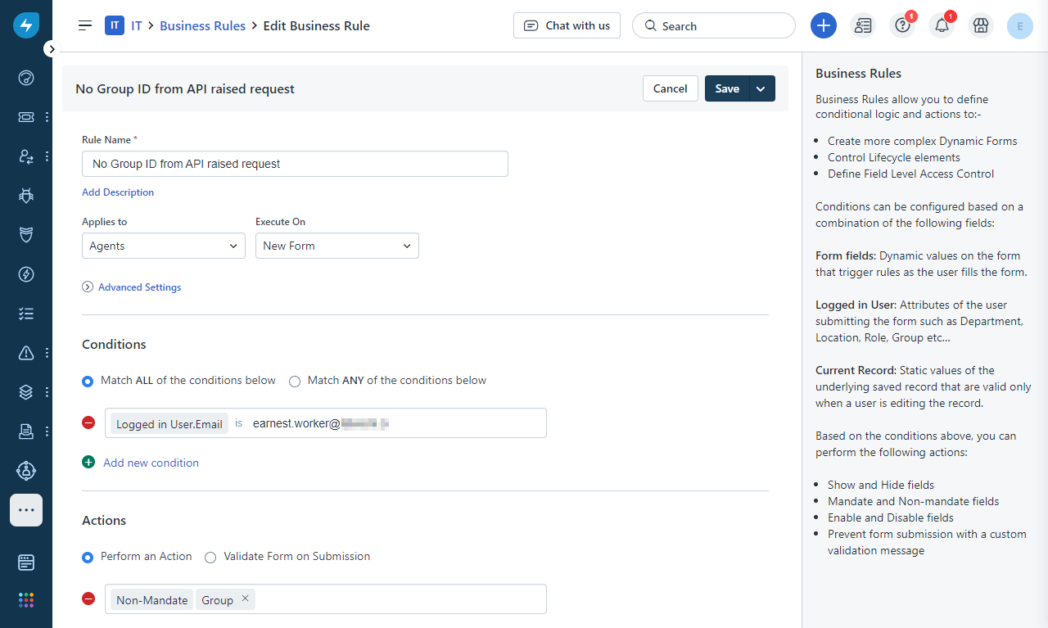The width and height of the screenshot is (1048, 628).
Task: Remove the Non-Mandate Group action row
Action: tap(88, 599)
